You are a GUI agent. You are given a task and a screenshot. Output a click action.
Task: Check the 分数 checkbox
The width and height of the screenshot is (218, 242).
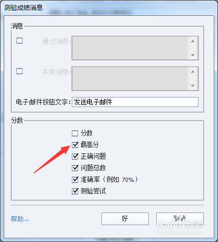click(x=75, y=133)
